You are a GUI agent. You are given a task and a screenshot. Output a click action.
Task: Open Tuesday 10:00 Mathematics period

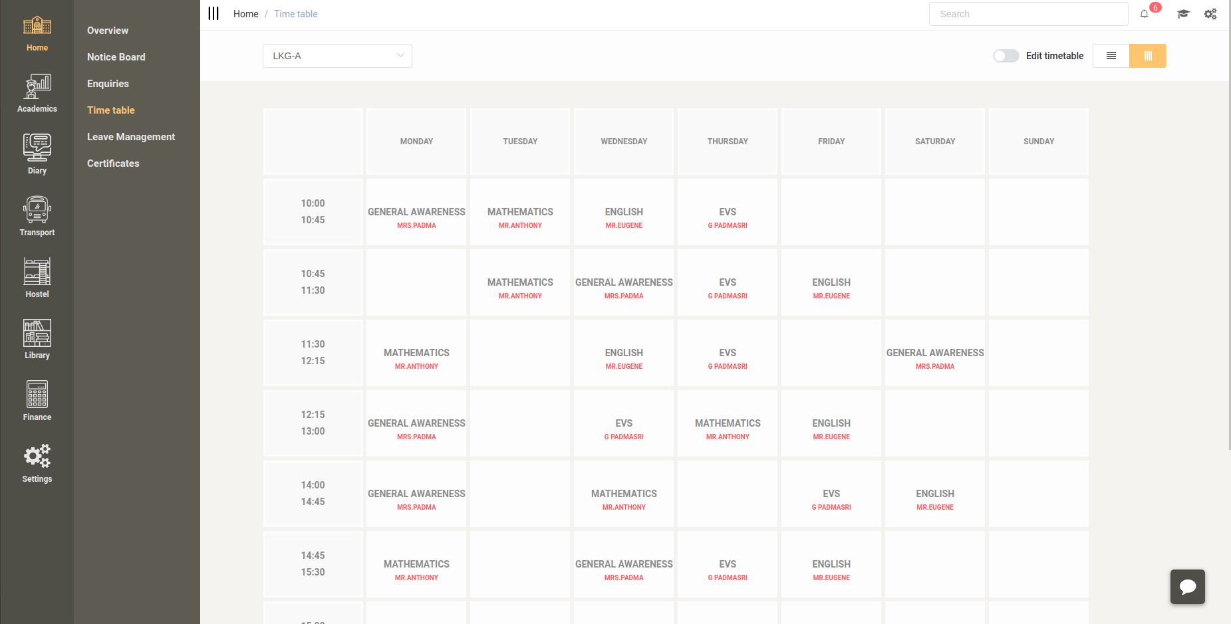520,212
